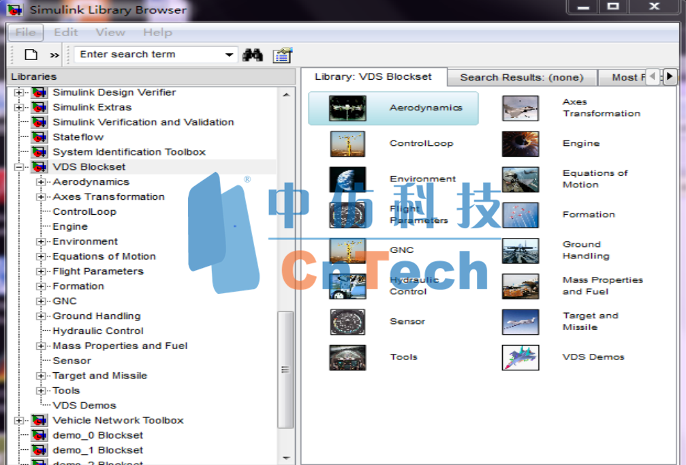Click the Simulink Extras library icon
The height and width of the screenshot is (465, 686).
point(39,107)
